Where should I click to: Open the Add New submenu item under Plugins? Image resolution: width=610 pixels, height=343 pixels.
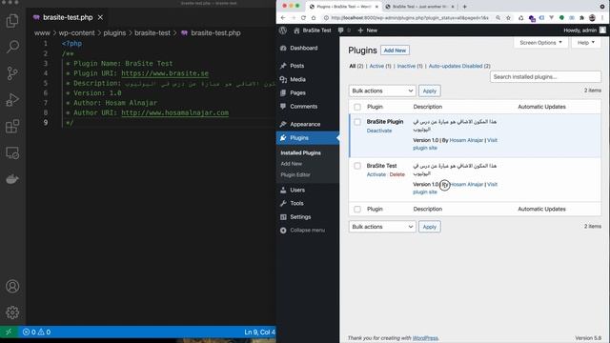tap(292, 164)
